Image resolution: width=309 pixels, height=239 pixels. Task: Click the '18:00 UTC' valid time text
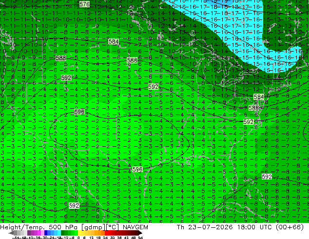pyautogui.click(x=253, y=227)
